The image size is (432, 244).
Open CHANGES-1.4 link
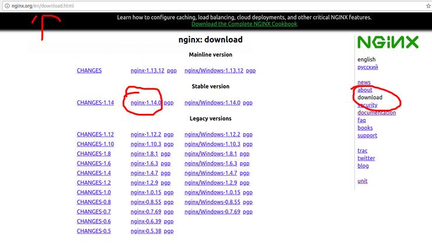tap(93, 173)
